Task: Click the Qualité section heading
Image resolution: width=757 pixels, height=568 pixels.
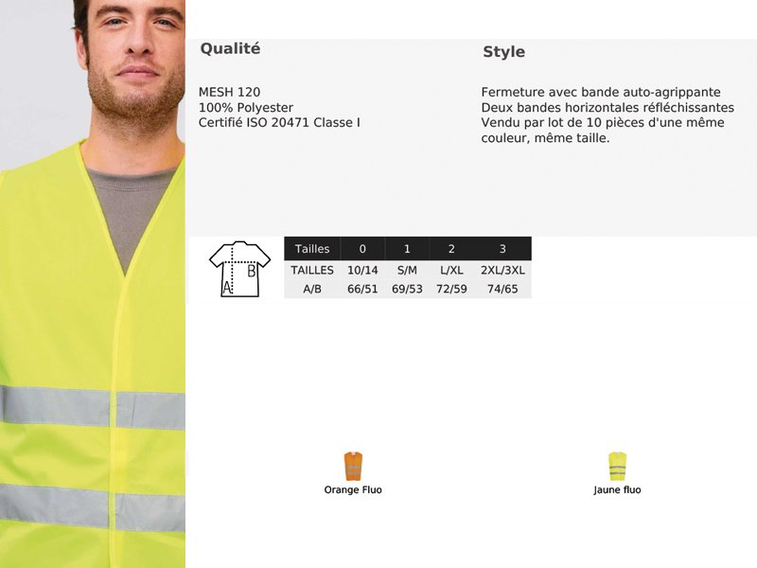Action: point(230,49)
